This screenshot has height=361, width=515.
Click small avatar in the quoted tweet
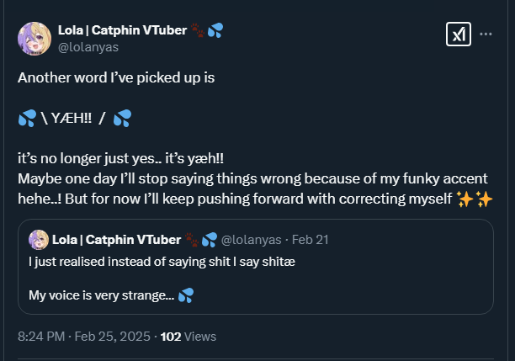[37, 239]
